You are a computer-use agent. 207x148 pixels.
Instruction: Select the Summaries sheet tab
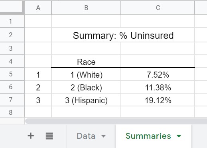pyautogui.click(x=154, y=136)
